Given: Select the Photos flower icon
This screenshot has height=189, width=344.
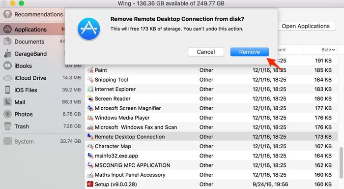Looking at the screenshot, I should click(x=7, y=114).
